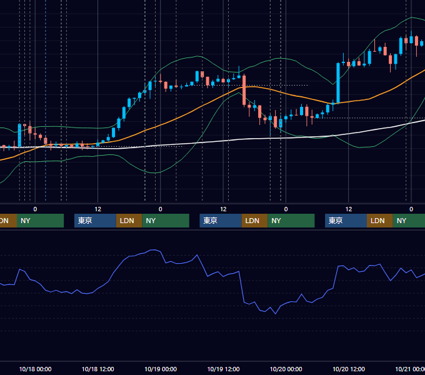The width and height of the screenshot is (425, 375).
Task: Click the LDN block following the 10/20 東京 session
Action: [x=380, y=221]
